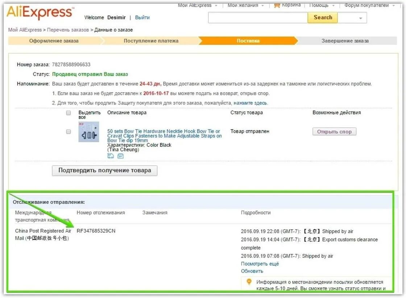Click the 2016.09.19 22:08 Shipped by air entry
The image size is (406, 298).
coord(297,231)
